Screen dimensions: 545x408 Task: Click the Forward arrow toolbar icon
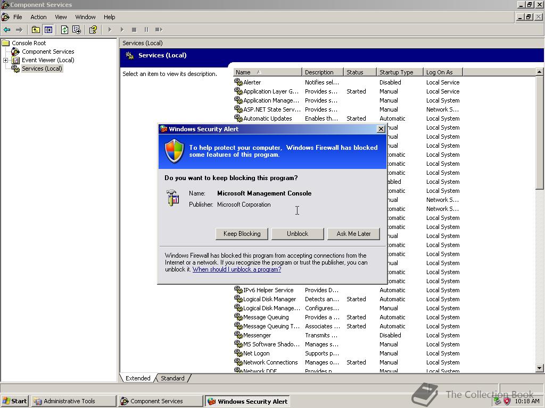click(x=19, y=30)
